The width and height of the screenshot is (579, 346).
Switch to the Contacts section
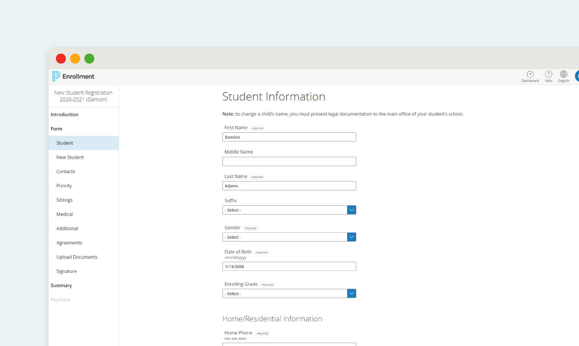point(65,171)
